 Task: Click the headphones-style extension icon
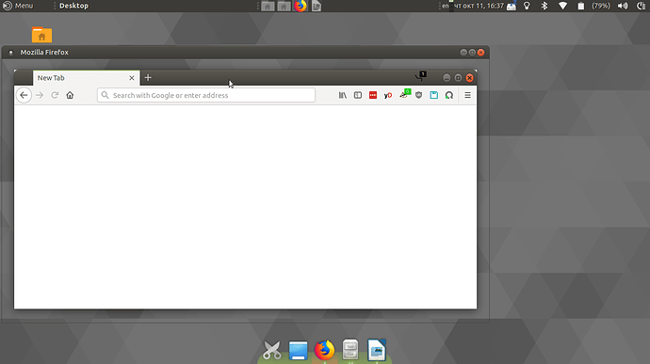449,95
